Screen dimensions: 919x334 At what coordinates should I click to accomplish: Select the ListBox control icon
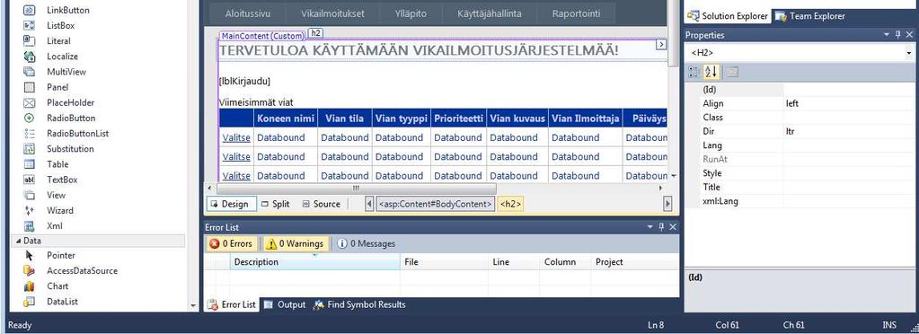tap(30, 26)
